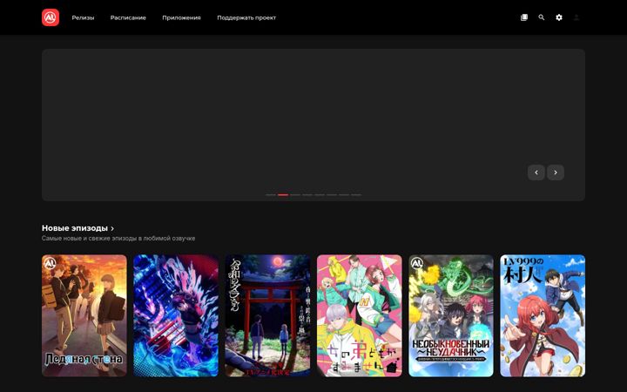The width and height of the screenshot is (627, 392).
Task: Open the Релизы menu item
Action: (x=83, y=17)
